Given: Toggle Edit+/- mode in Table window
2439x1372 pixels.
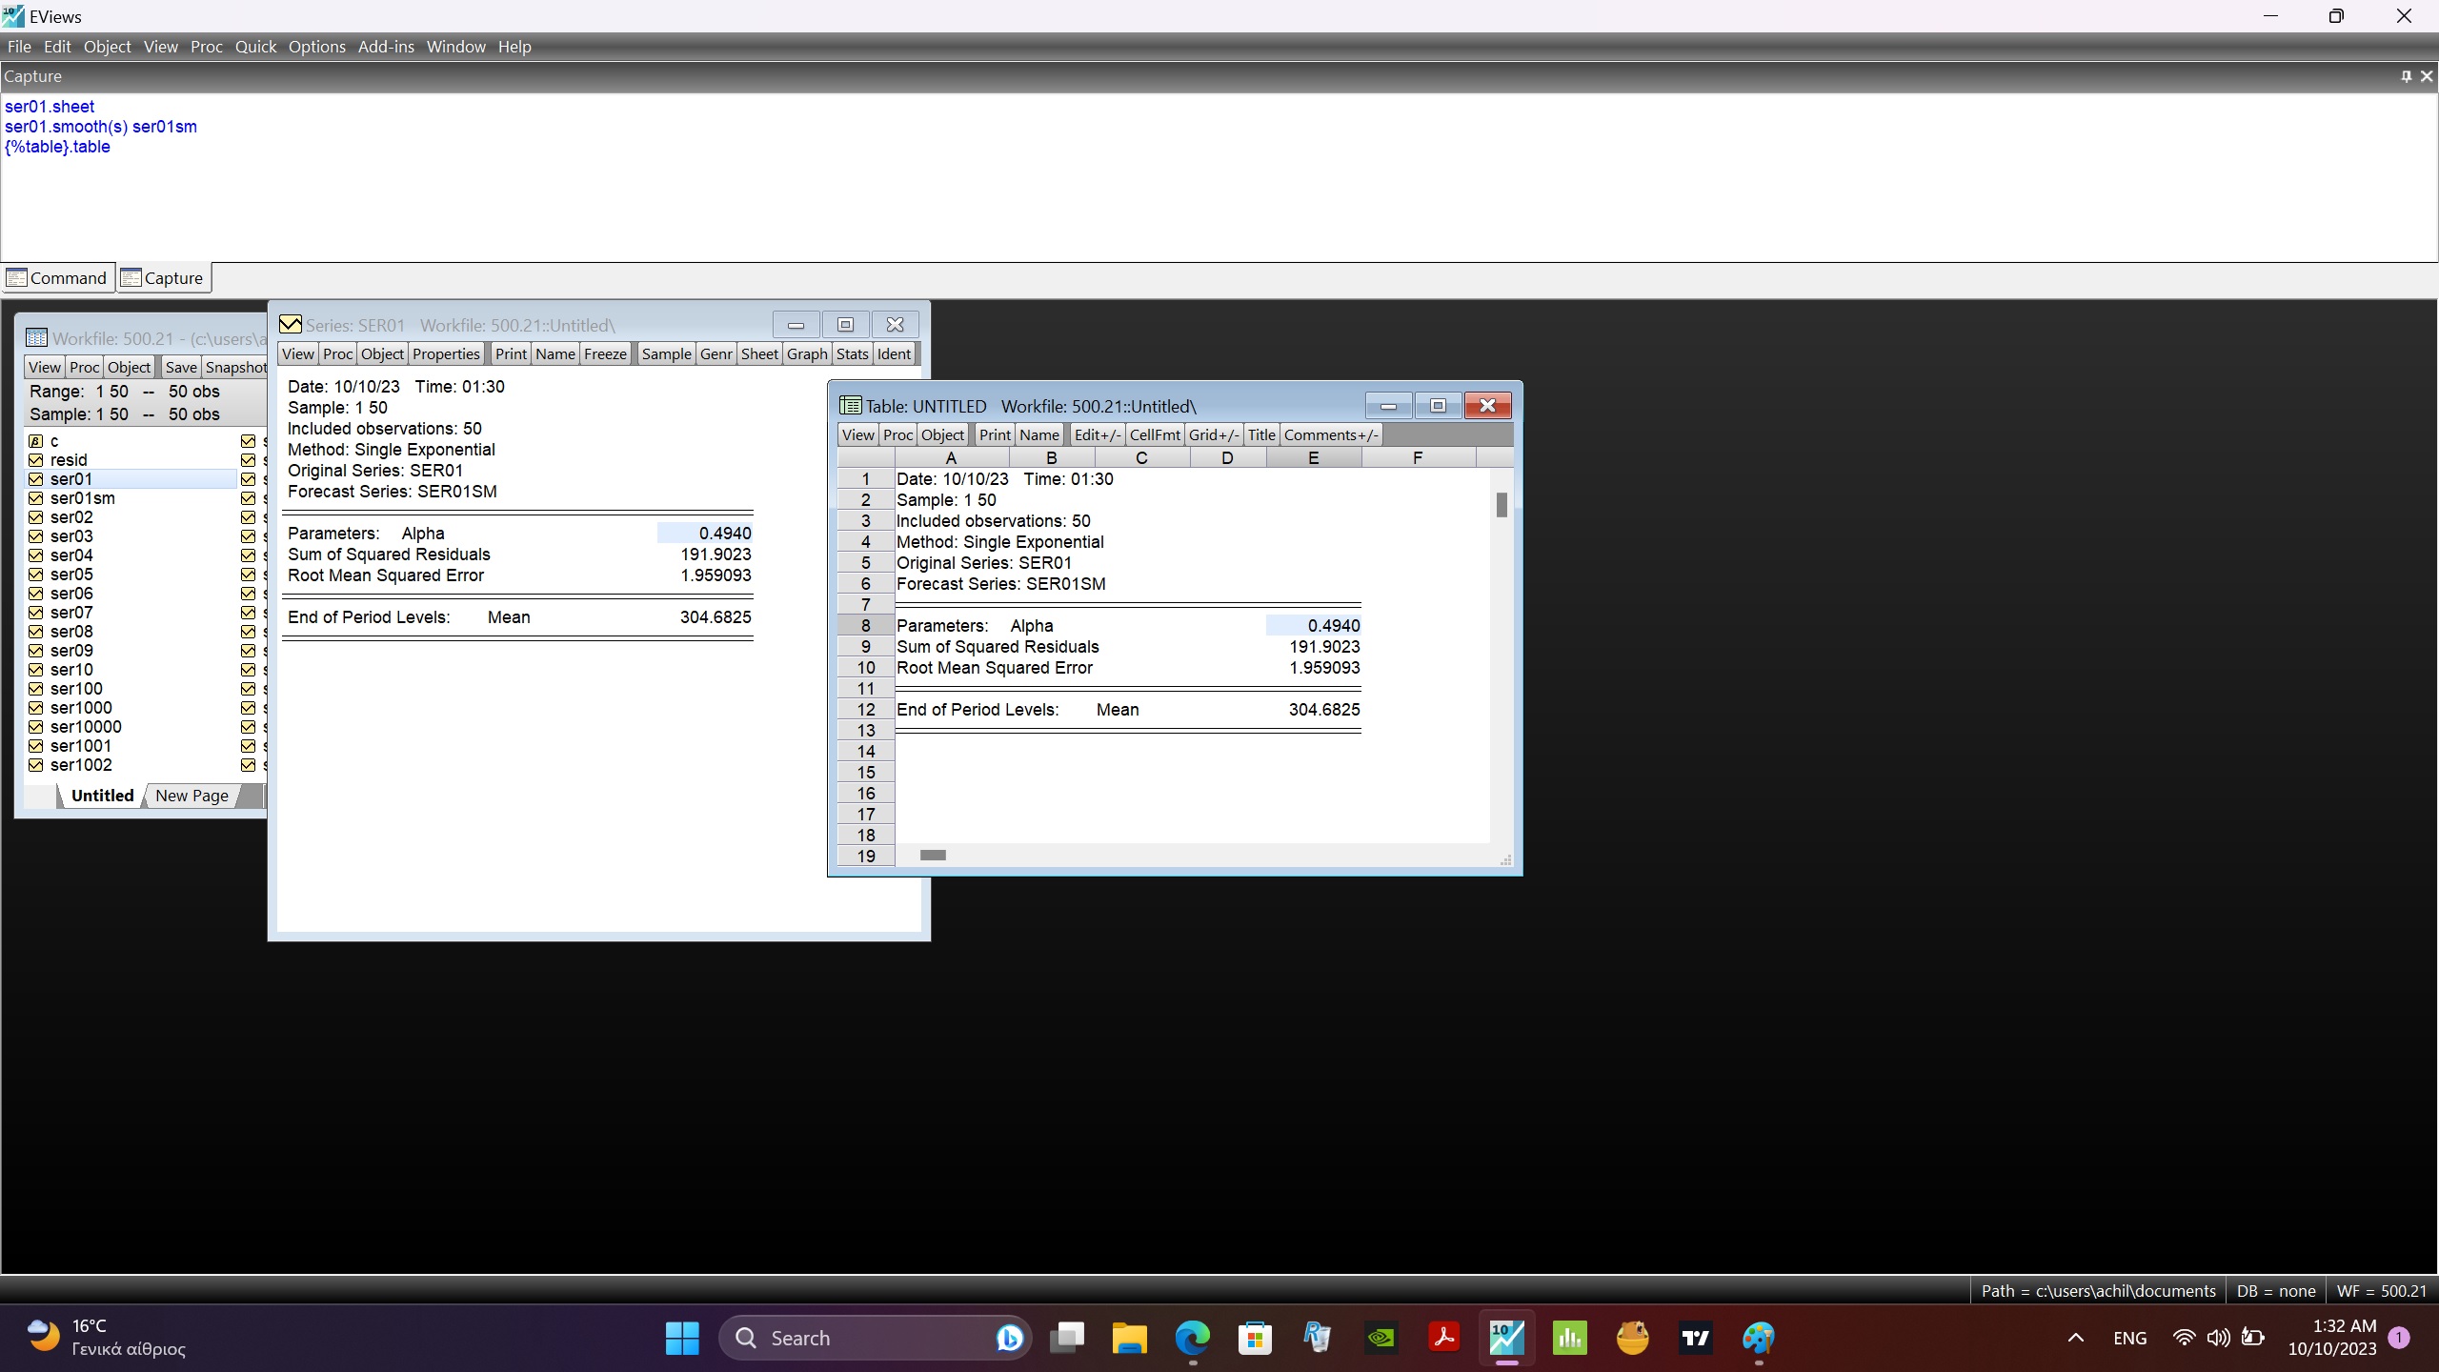Looking at the screenshot, I should [x=1097, y=434].
